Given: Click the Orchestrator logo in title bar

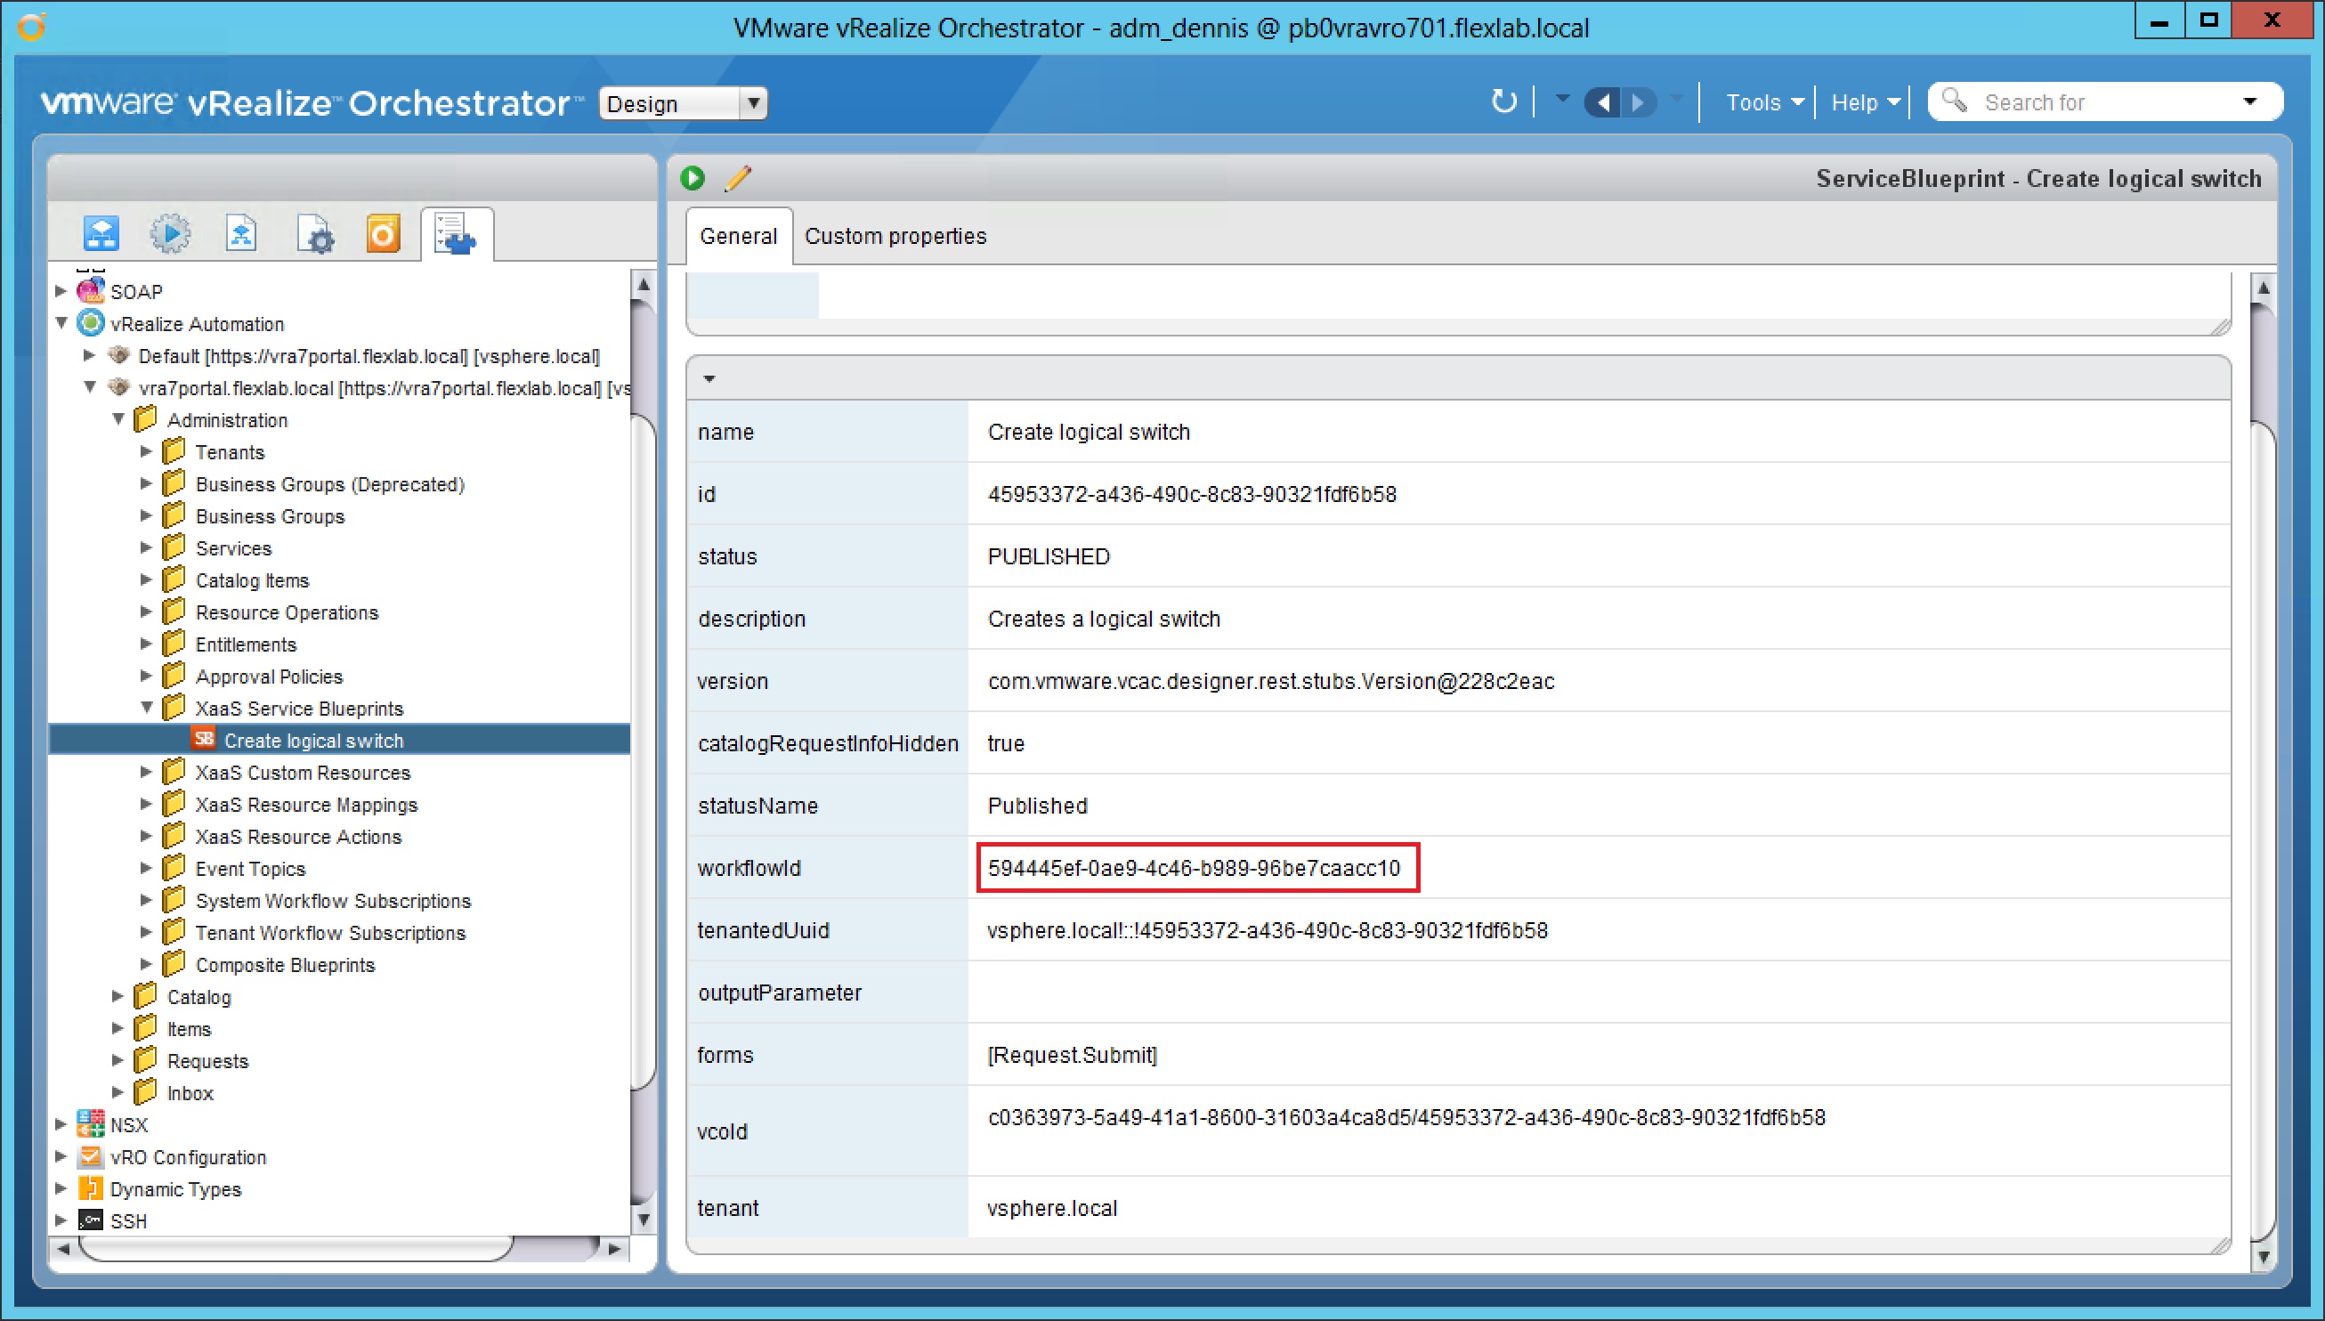Looking at the screenshot, I should [32, 28].
